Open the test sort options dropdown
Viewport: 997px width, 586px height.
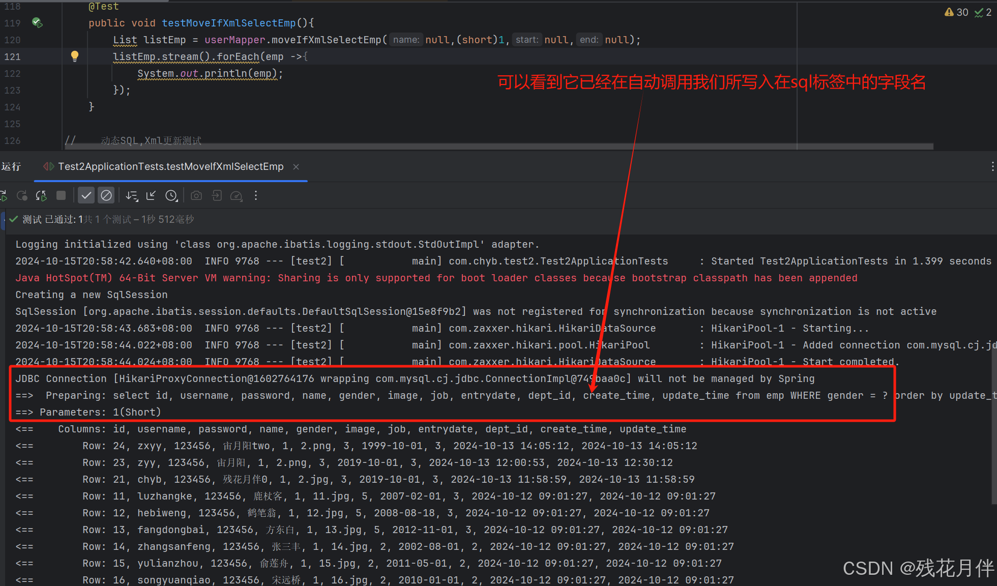132,196
